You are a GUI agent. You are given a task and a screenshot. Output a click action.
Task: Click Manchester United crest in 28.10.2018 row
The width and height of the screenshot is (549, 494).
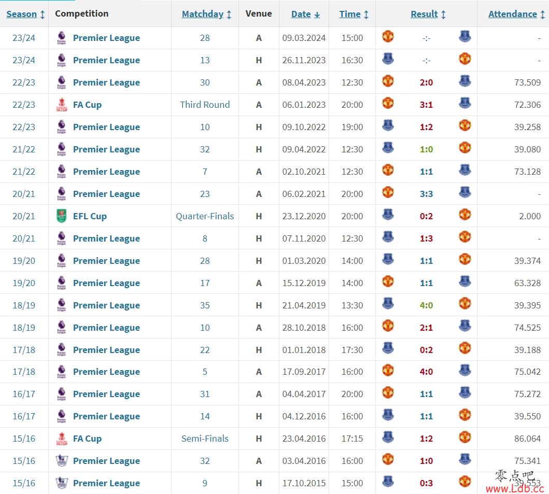388,326
